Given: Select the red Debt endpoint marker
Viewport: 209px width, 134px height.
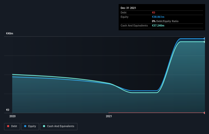Looking at the screenshot, I should (205, 113).
